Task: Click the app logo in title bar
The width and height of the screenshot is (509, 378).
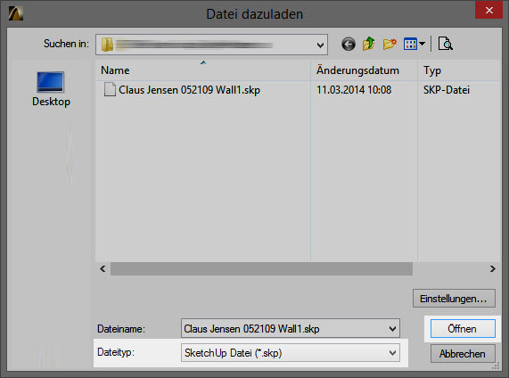Action: coord(15,13)
